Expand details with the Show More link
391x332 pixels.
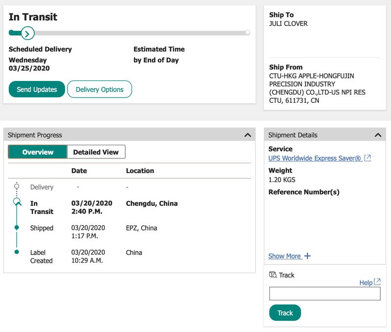pos(284,256)
